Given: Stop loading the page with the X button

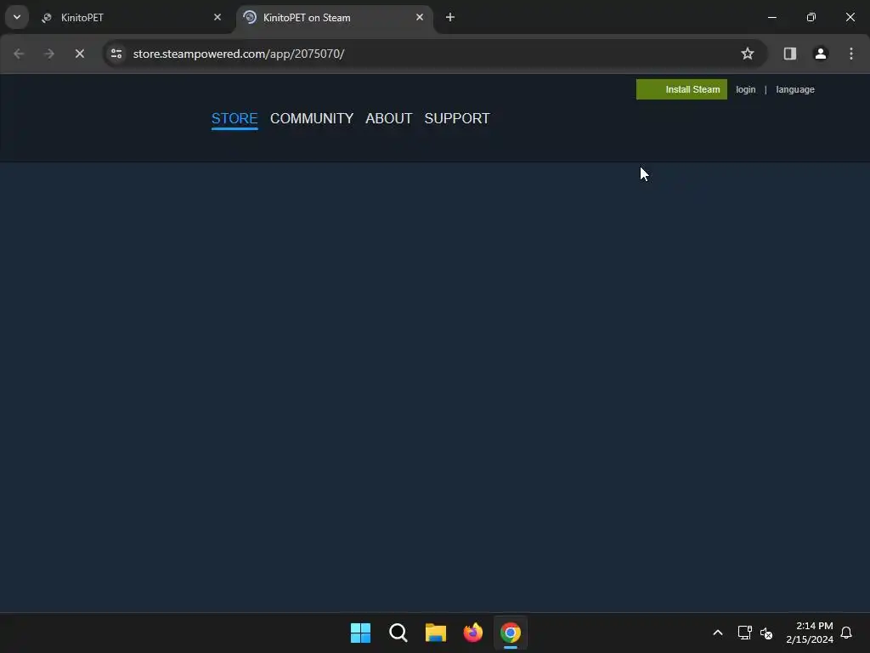Looking at the screenshot, I should coord(79,54).
